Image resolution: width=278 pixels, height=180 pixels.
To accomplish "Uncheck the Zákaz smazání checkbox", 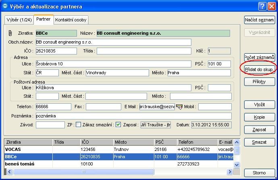I will [118, 125].
